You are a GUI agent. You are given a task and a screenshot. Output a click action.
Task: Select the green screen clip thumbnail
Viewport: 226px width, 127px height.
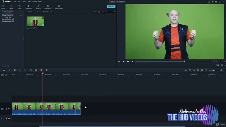coord(35,21)
